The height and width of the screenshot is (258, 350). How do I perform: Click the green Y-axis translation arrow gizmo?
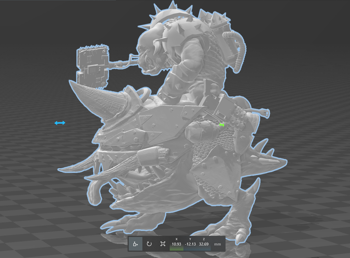[222, 125]
